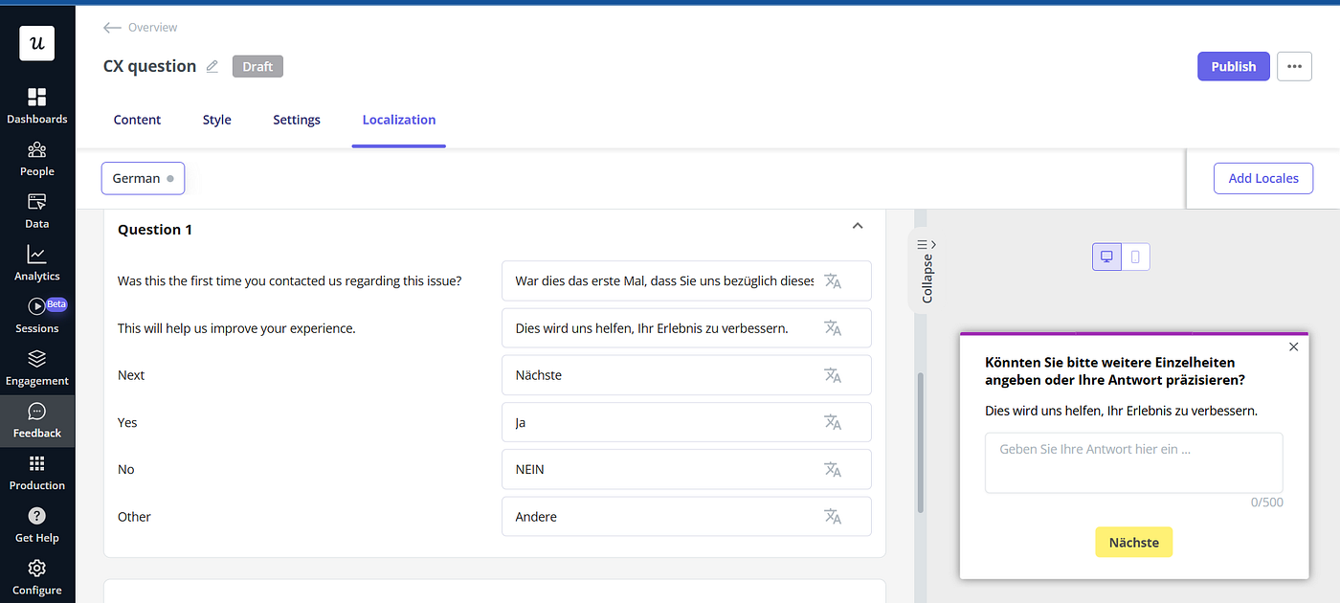1340x603 pixels.
Task: Open Sessions beta section
Action: coord(36,315)
